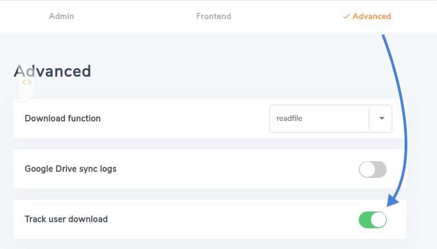This screenshot has width=437, height=249.
Task: Click the Download function label
Action: point(63,119)
